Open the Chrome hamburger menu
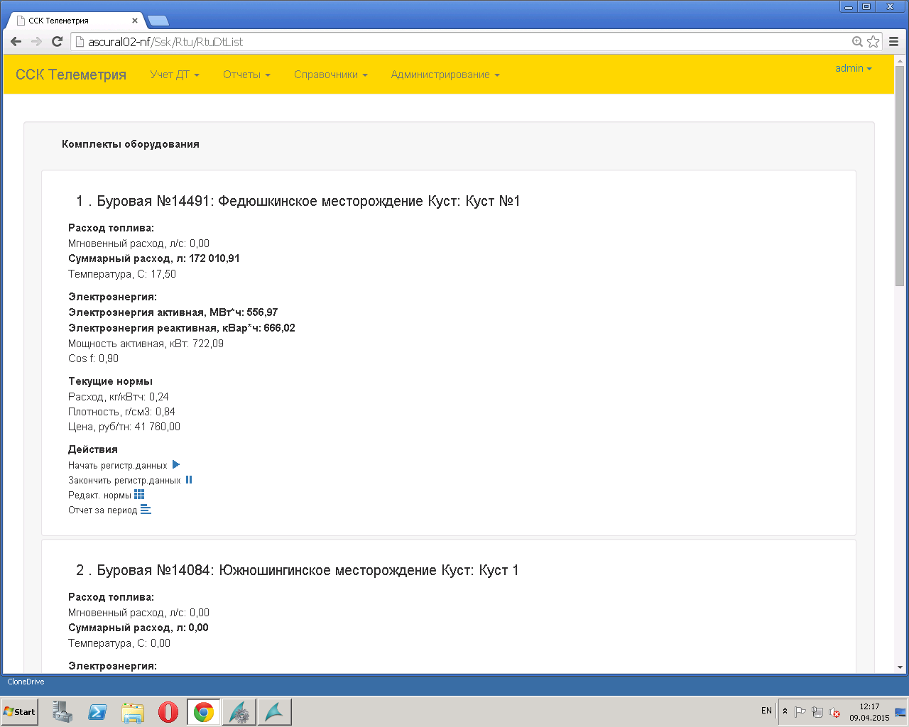909x727 pixels. [893, 42]
